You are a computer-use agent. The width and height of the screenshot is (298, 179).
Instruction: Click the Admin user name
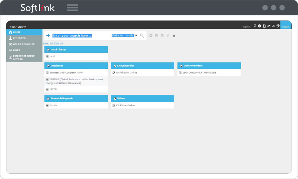tap(247, 26)
